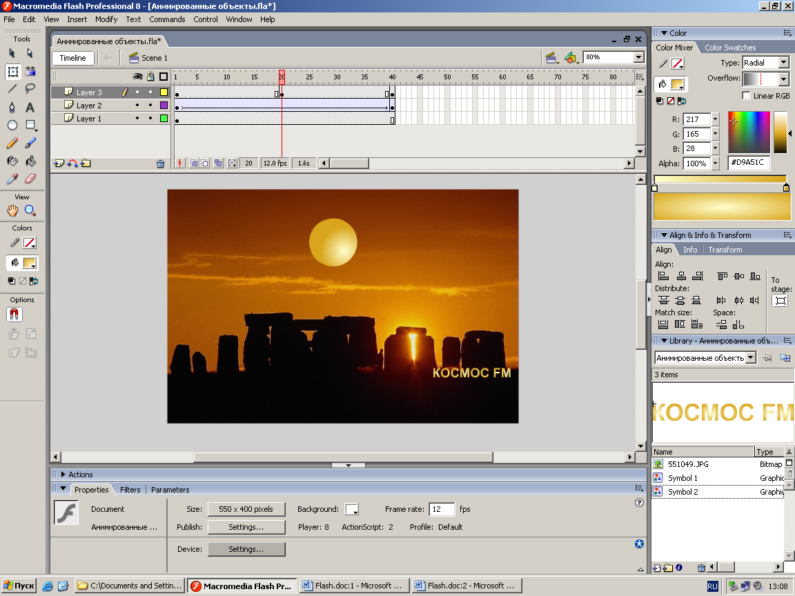Toggle the To stage align button
The width and height of the screenshot is (795, 596).
point(781,301)
